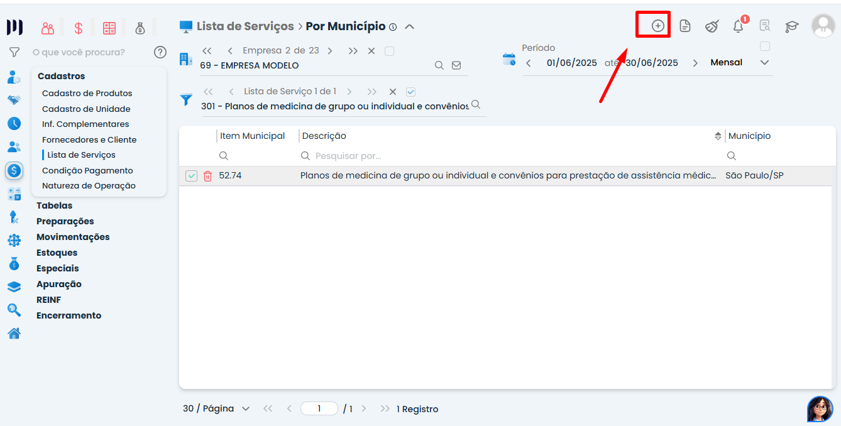The width and height of the screenshot is (841, 426).
Task: Click the red calculator module icon in top bar
Action: click(109, 28)
